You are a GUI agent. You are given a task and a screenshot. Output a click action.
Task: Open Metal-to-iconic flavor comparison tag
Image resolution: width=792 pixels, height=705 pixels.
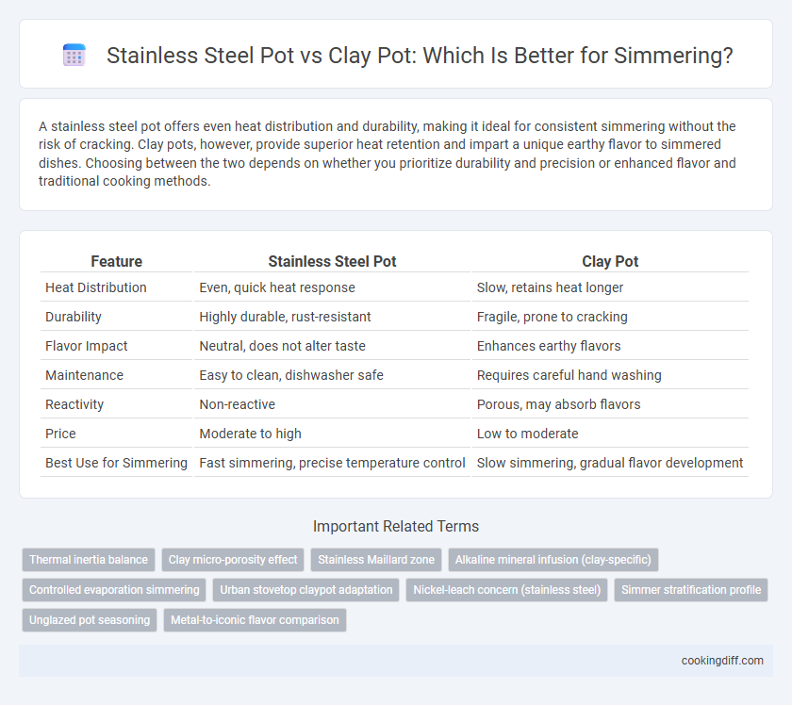tap(255, 620)
